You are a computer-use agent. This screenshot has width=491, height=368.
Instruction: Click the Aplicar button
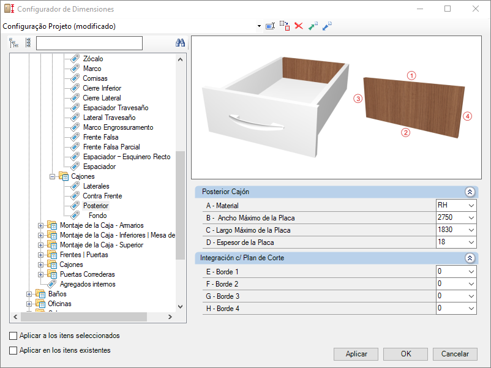[x=356, y=354]
